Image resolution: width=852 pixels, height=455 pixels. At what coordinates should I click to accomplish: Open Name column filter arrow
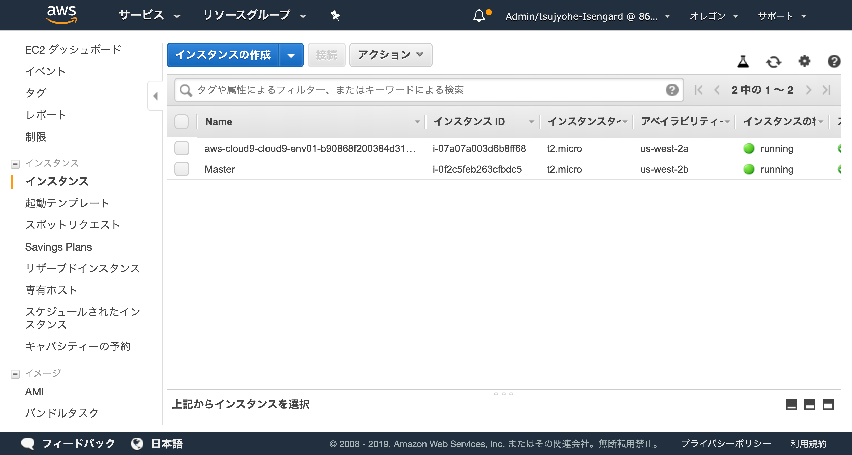pyautogui.click(x=417, y=122)
